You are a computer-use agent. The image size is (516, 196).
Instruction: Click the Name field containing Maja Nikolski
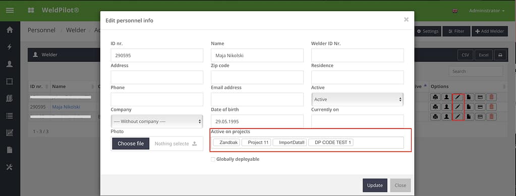(257, 55)
